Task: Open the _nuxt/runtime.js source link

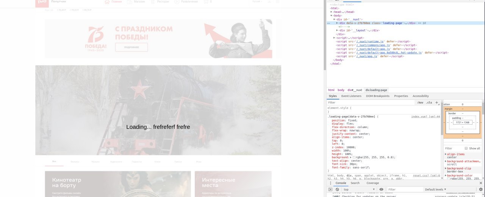Action: coord(370,42)
